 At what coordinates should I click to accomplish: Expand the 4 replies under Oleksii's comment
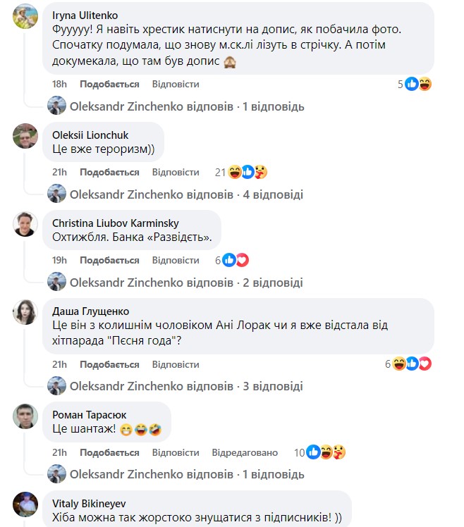pos(186,194)
